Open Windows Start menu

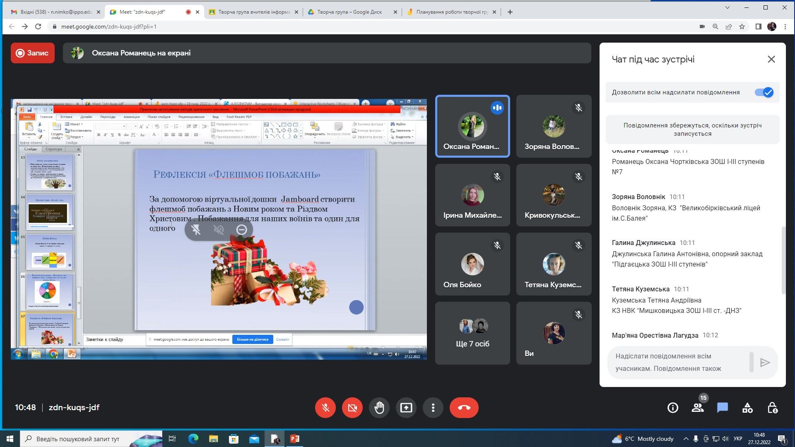[x=10, y=439]
